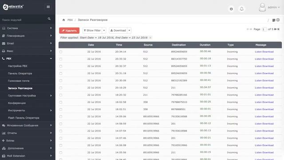Remove applied date filter with x

[x=150, y=38]
